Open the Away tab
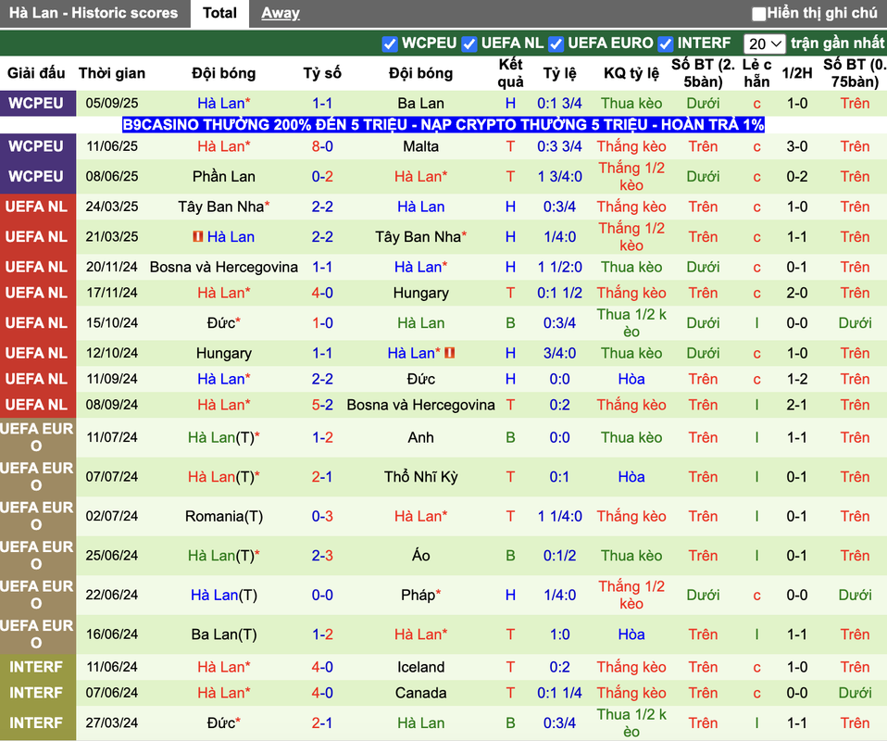The image size is (887, 741). click(x=280, y=13)
